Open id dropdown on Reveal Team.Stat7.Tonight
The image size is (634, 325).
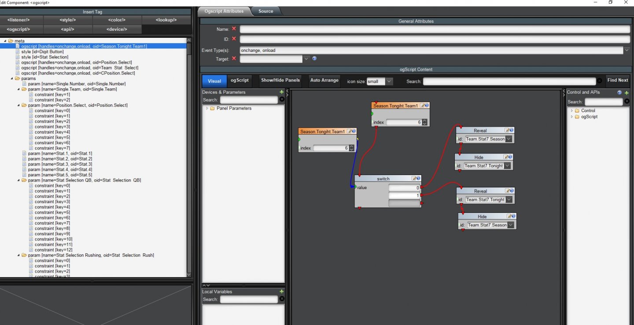(x=509, y=200)
